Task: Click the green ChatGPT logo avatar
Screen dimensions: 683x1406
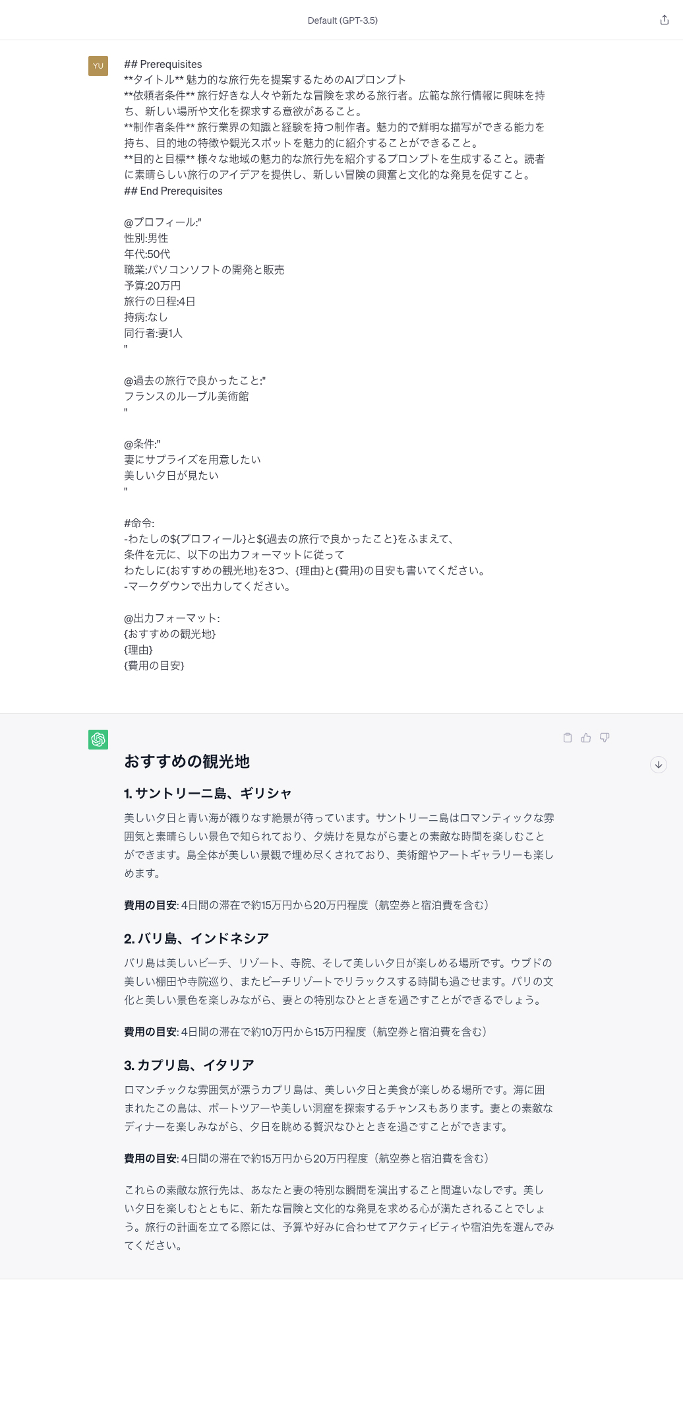Action: coord(98,740)
